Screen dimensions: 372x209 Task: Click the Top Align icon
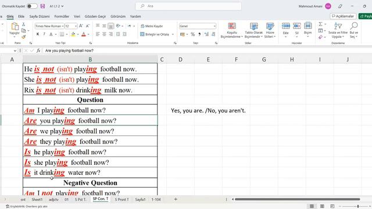point(98,26)
